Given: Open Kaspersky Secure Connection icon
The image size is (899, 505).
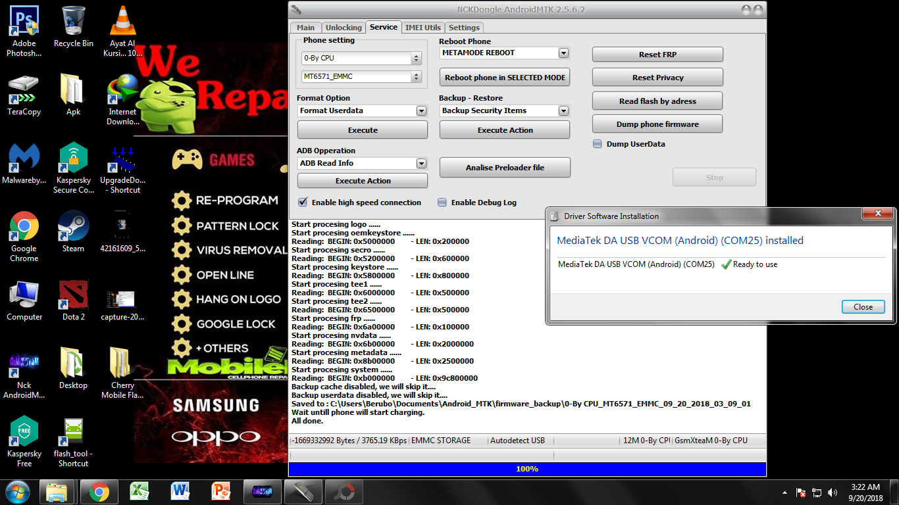Looking at the screenshot, I should pos(73,168).
